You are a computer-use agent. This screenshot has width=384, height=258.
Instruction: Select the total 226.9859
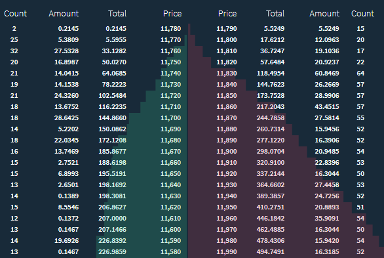click(113, 252)
